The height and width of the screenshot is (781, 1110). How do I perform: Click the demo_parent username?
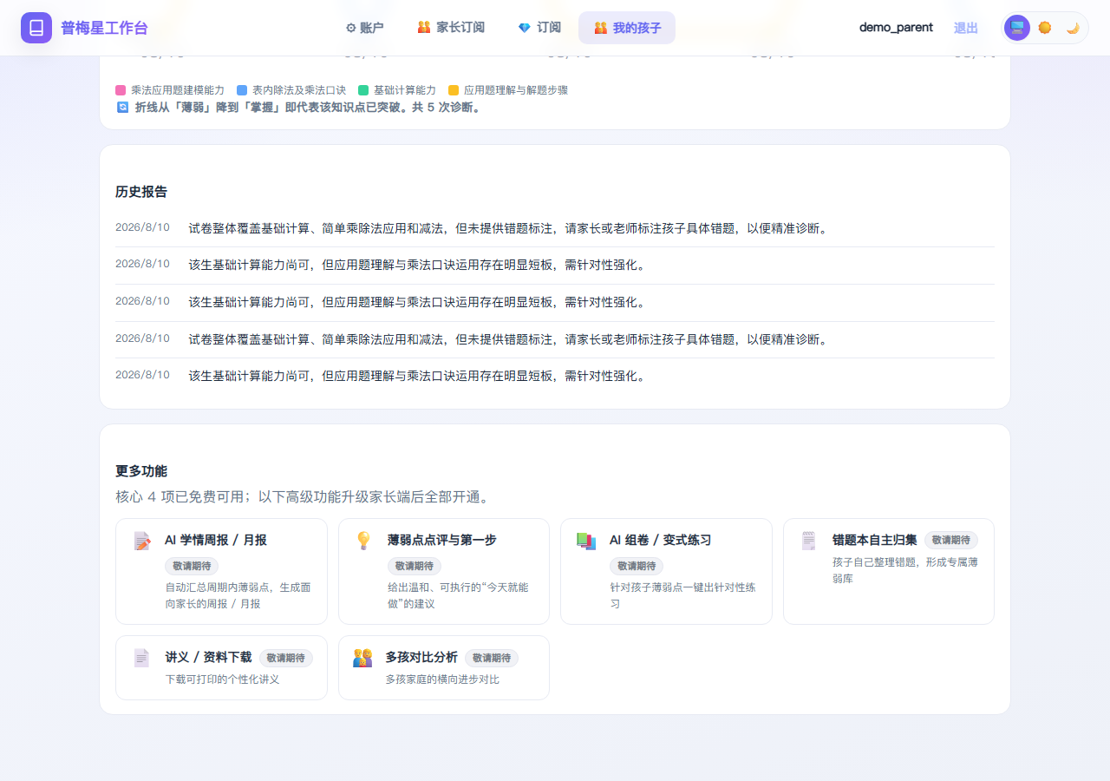[x=896, y=28]
